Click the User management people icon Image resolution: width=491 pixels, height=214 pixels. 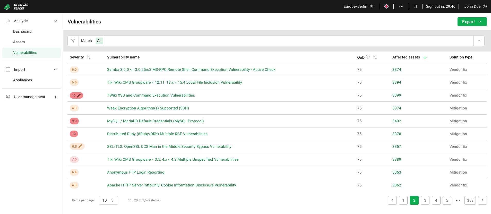point(8,97)
